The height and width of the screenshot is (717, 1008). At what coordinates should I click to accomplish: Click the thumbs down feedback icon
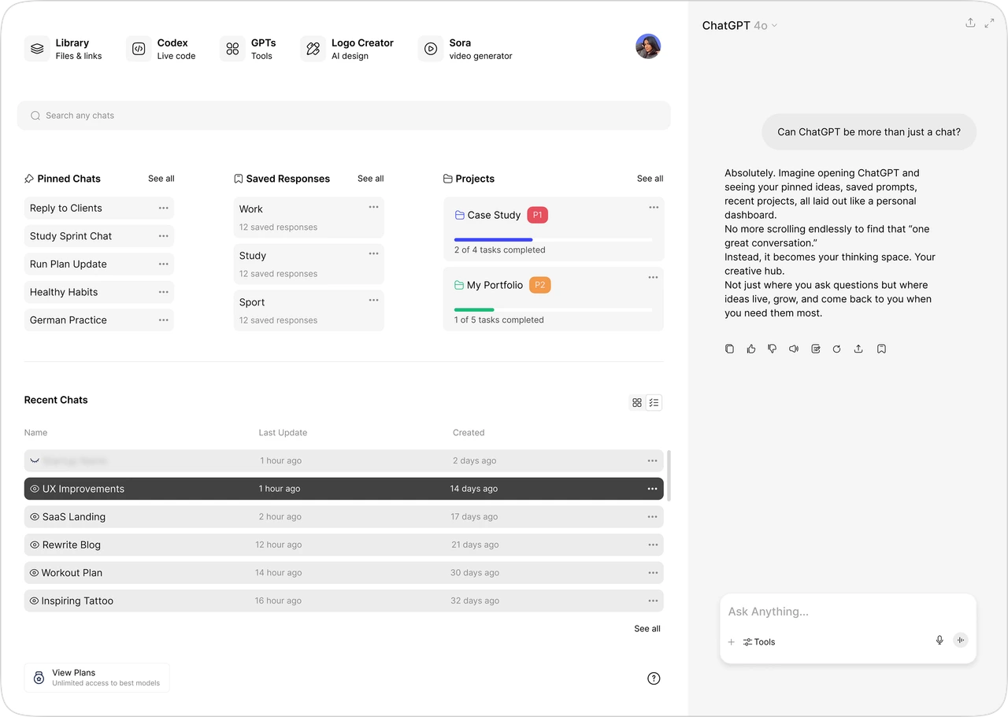(x=773, y=349)
